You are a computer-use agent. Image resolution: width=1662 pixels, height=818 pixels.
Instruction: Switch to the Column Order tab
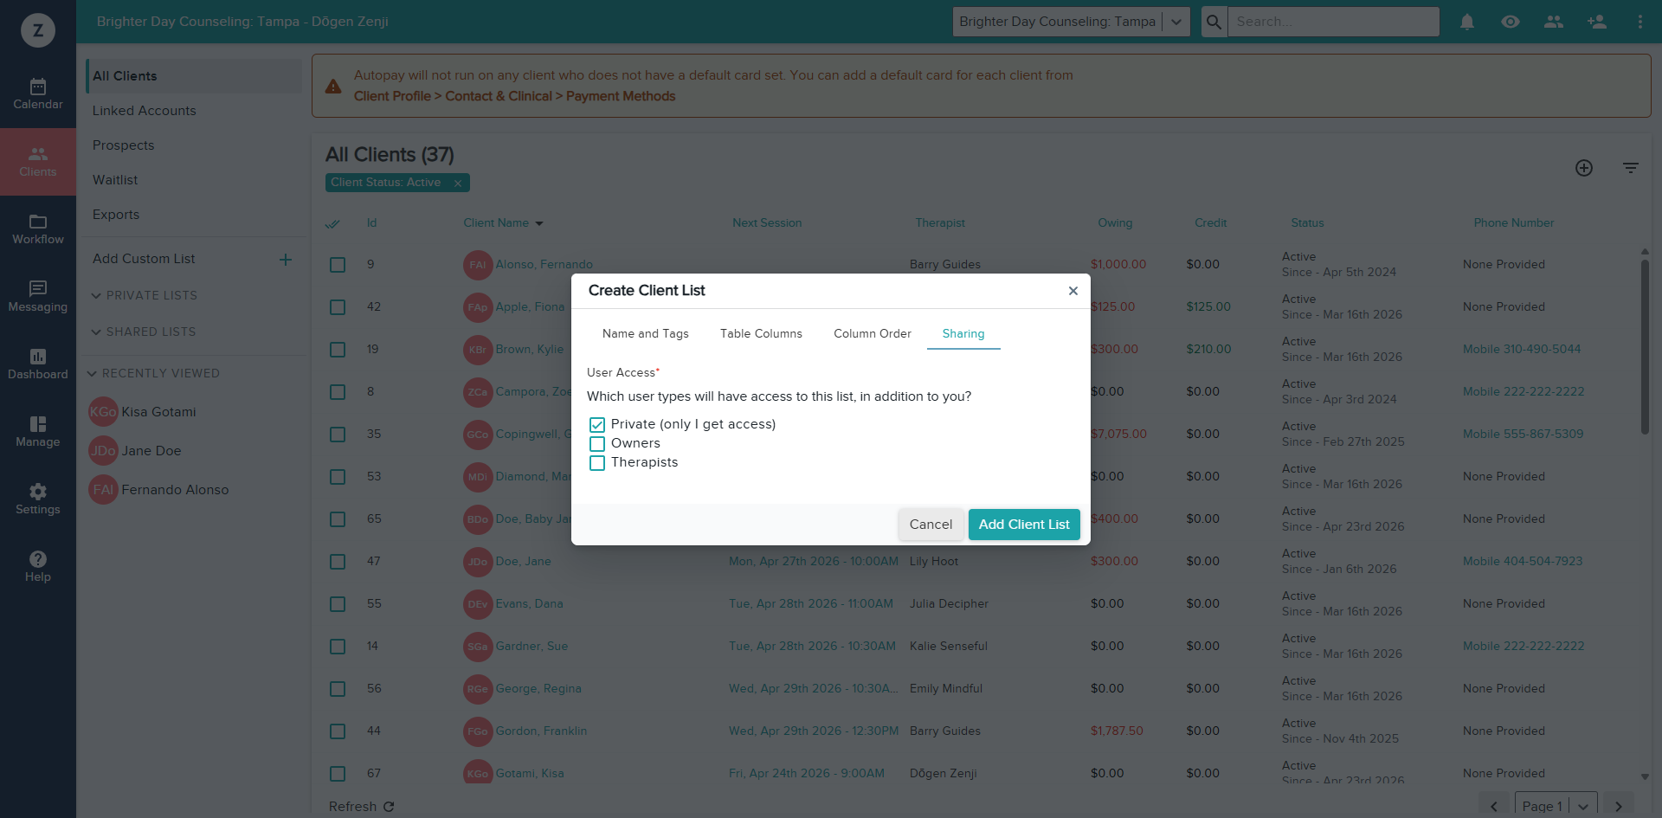coord(873,333)
